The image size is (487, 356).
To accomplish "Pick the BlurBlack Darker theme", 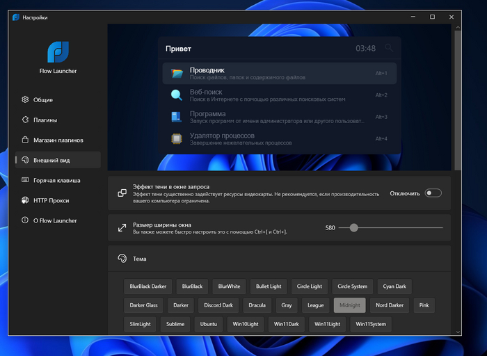I will coord(148,286).
